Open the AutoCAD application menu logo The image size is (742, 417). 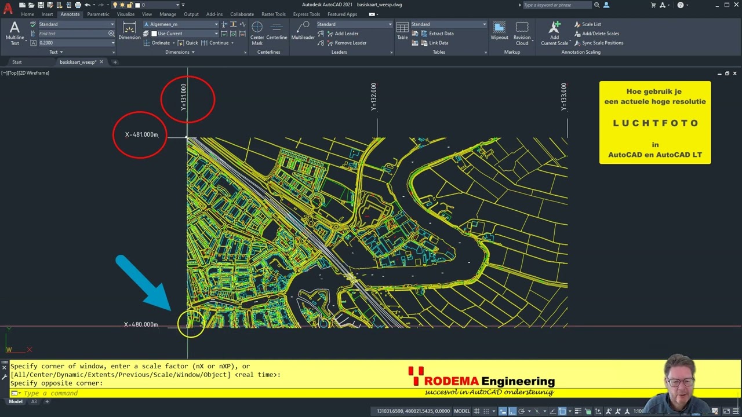[x=8, y=8]
